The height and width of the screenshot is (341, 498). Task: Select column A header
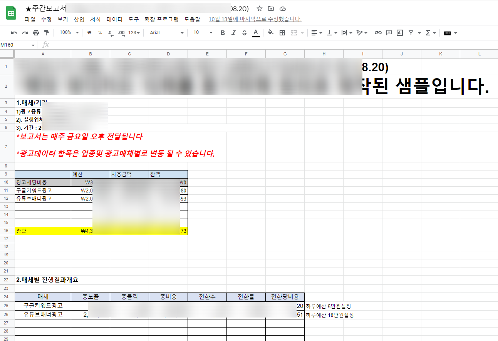tap(43, 54)
